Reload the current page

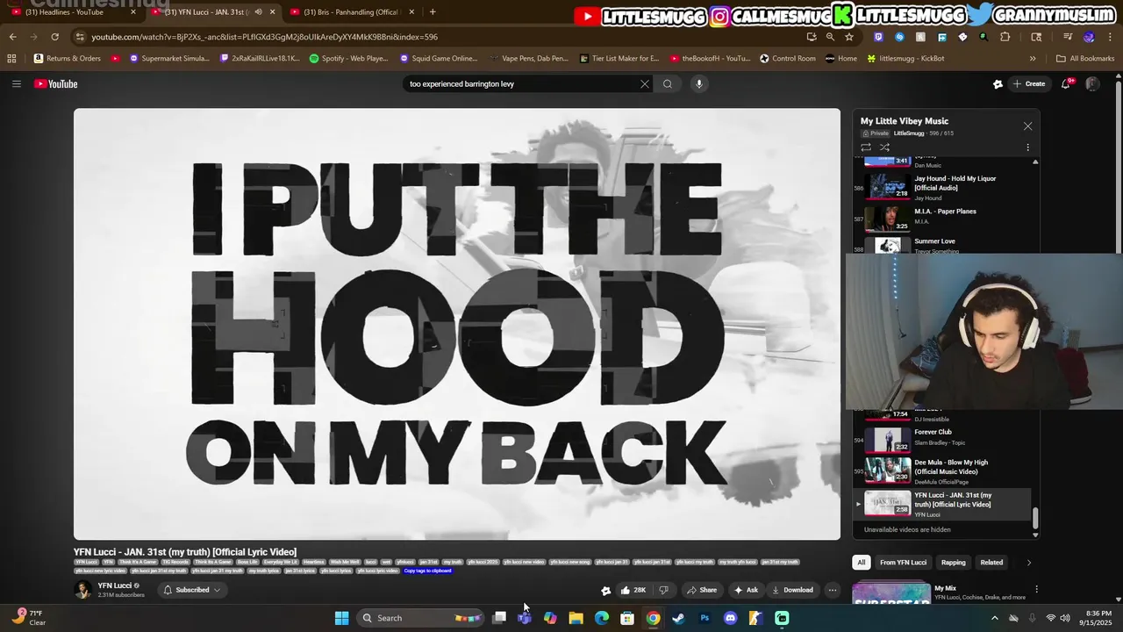coord(54,37)
